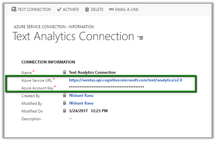Open Nishant Rana in Modified By

point(81,103)
